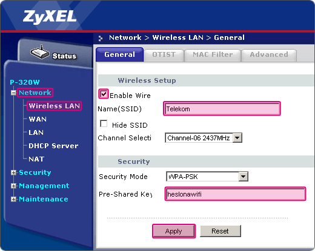The image size is (315, 251).
Task: Open Status via the router icon
Action: point(40,53)
